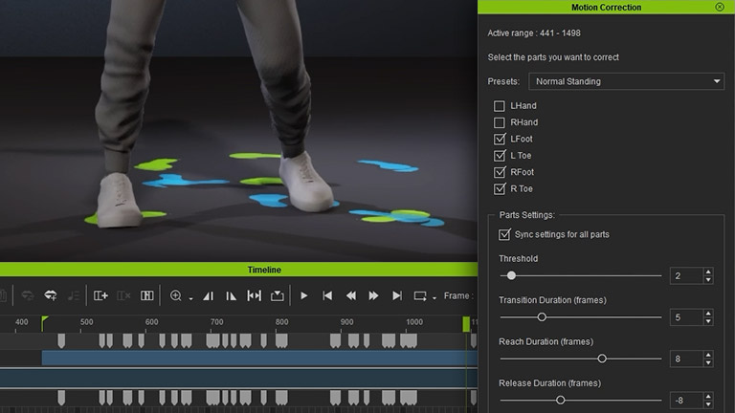Step back with the rewind double-arrow icon

[350, 296]
